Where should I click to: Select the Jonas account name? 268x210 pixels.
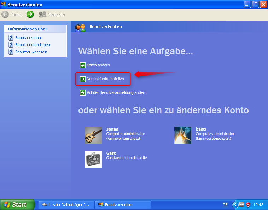tap(112, 129)
